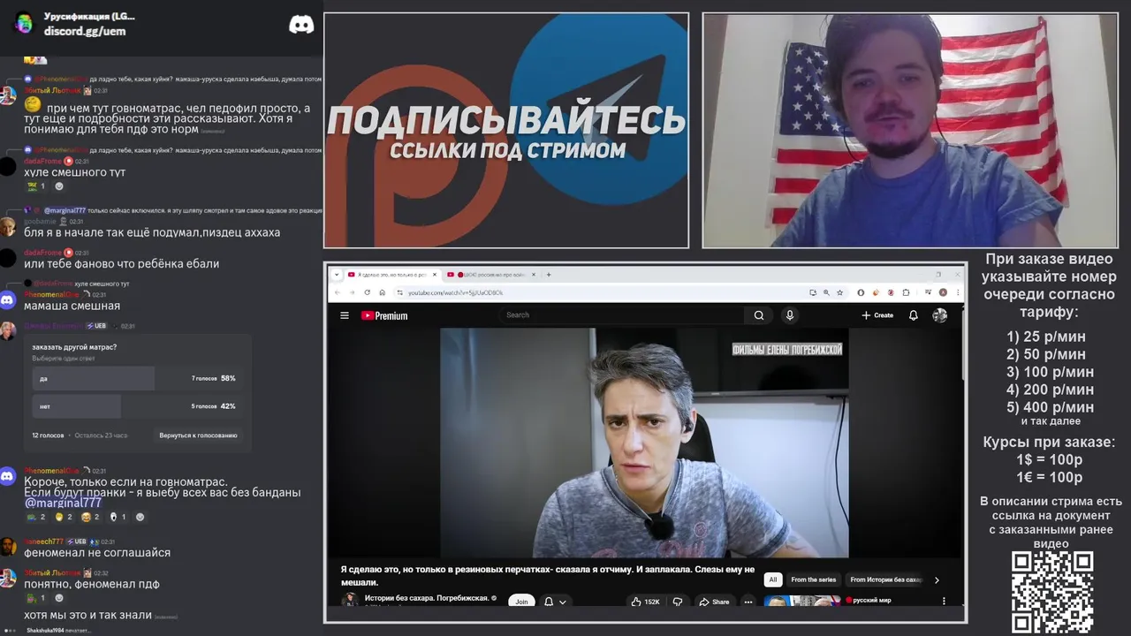Open the YouTube hamburger guide menu

click(x=345, y=315)
